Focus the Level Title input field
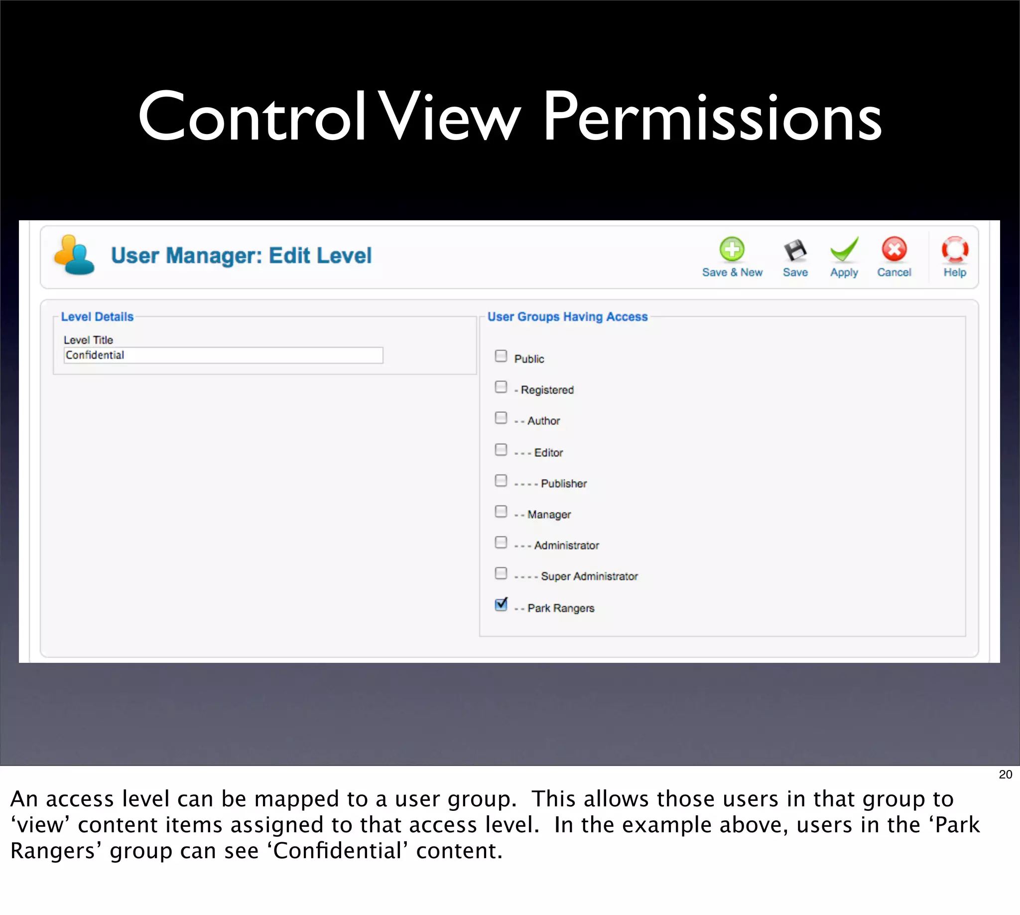 (x=223, y=355)
